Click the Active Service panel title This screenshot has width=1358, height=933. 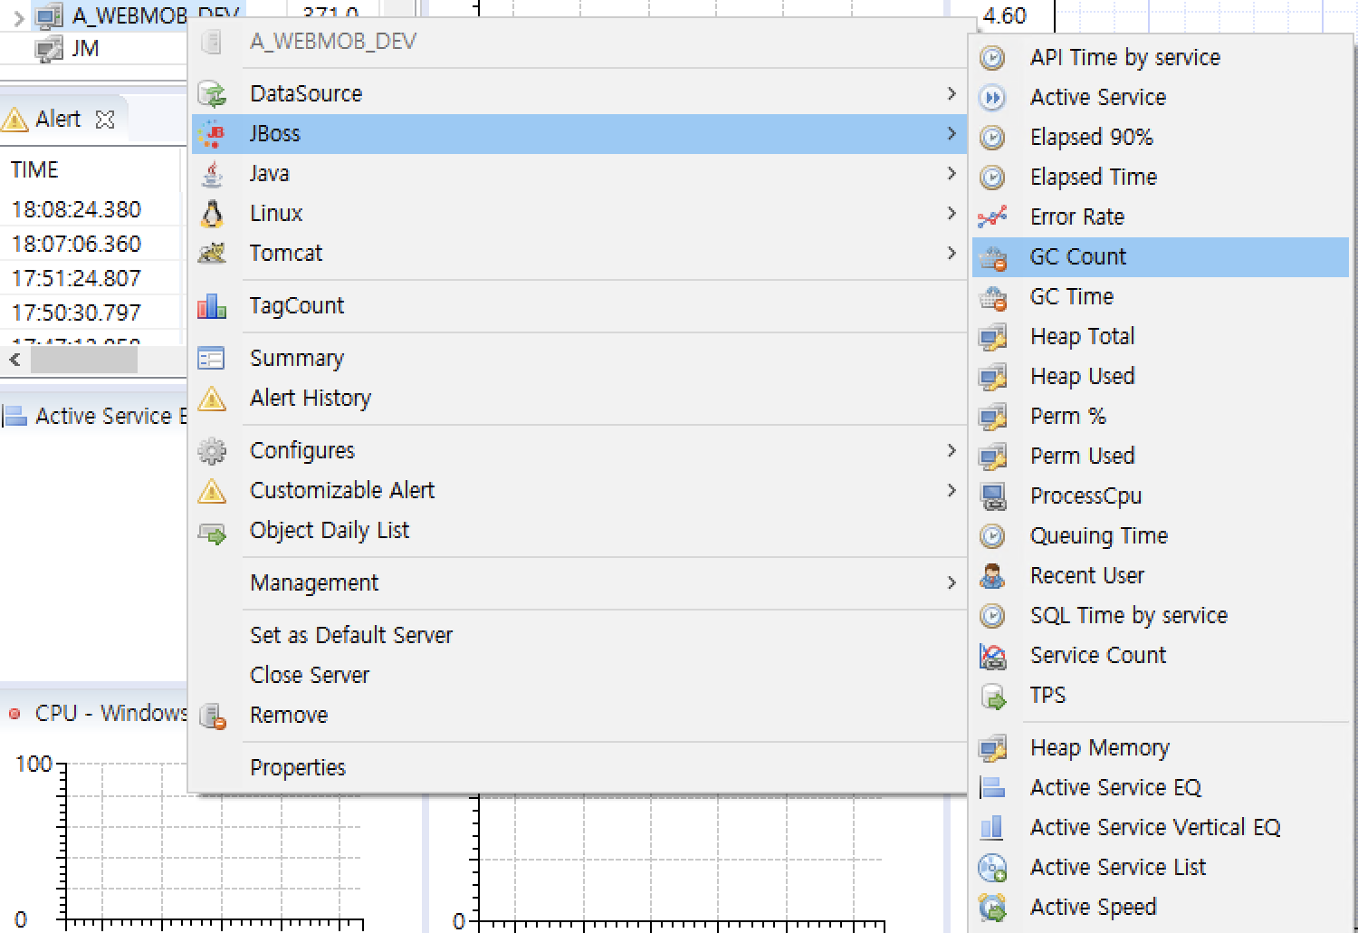coord(110,416)
